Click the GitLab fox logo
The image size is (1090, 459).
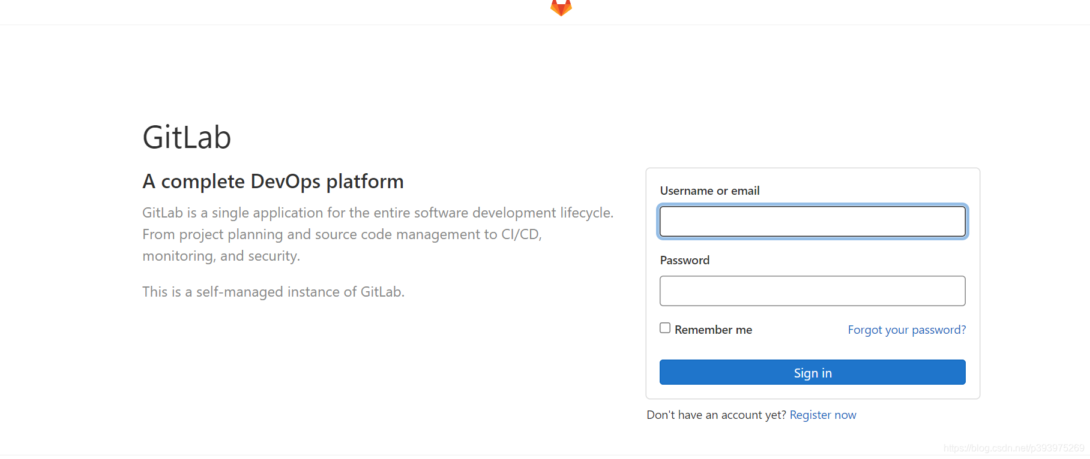pos(561,7)
